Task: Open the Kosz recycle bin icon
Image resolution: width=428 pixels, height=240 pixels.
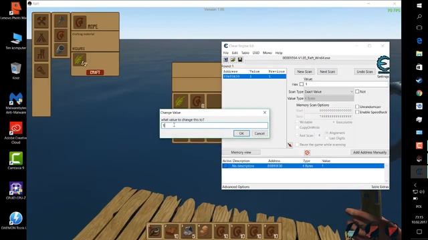Action: [x=16, y=71]
